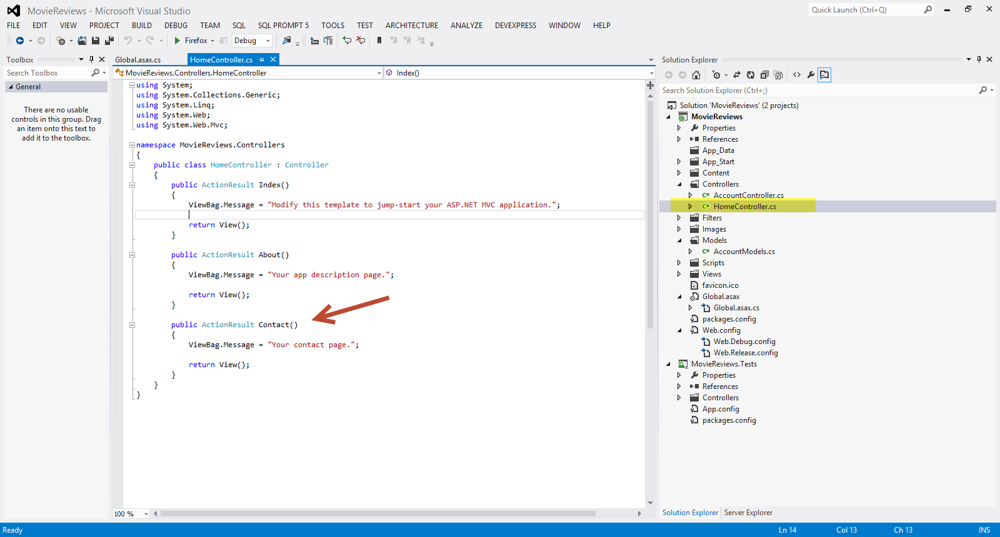Click the Show All Files icon
The image size is (1000, 537).
tap(778, 75)
